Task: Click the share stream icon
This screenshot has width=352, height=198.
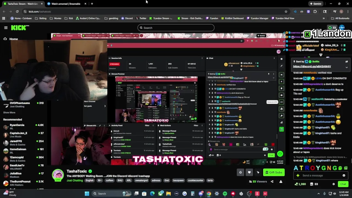Action: [272, 182]
